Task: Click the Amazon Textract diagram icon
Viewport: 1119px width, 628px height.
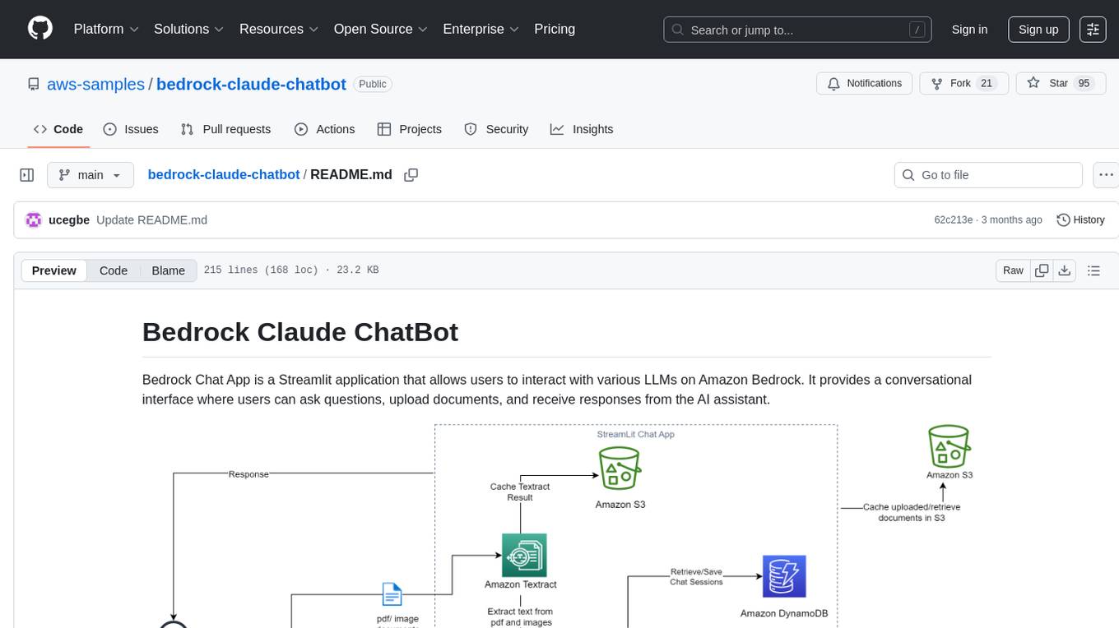Action: click(524, 555)
